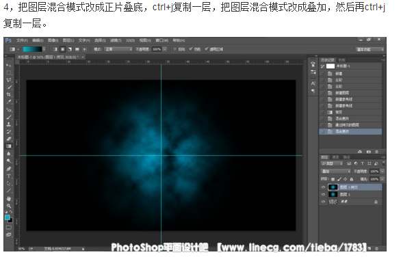Switch to the Paths tab
401x259 pixels.
tap(346, 157)
